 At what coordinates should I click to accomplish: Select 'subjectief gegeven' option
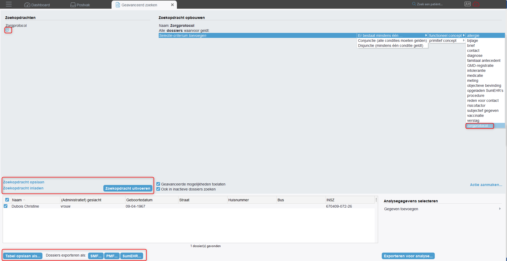click(485, 111)
